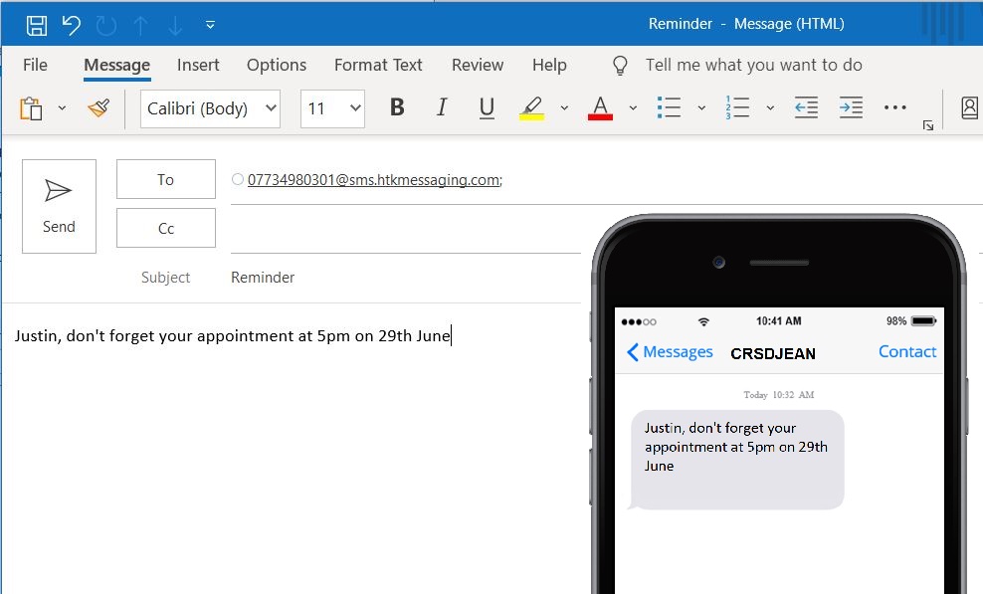Tap the CRSDJEAN sender name
The height and width of the screenshot is (594, 983).
pos(773,354)
